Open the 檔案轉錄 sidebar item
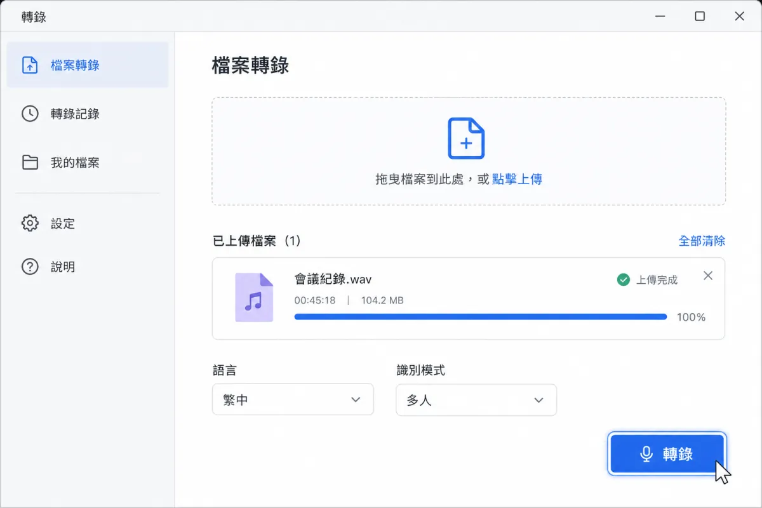Screen dimensions: 762x508 coord(88,65)
